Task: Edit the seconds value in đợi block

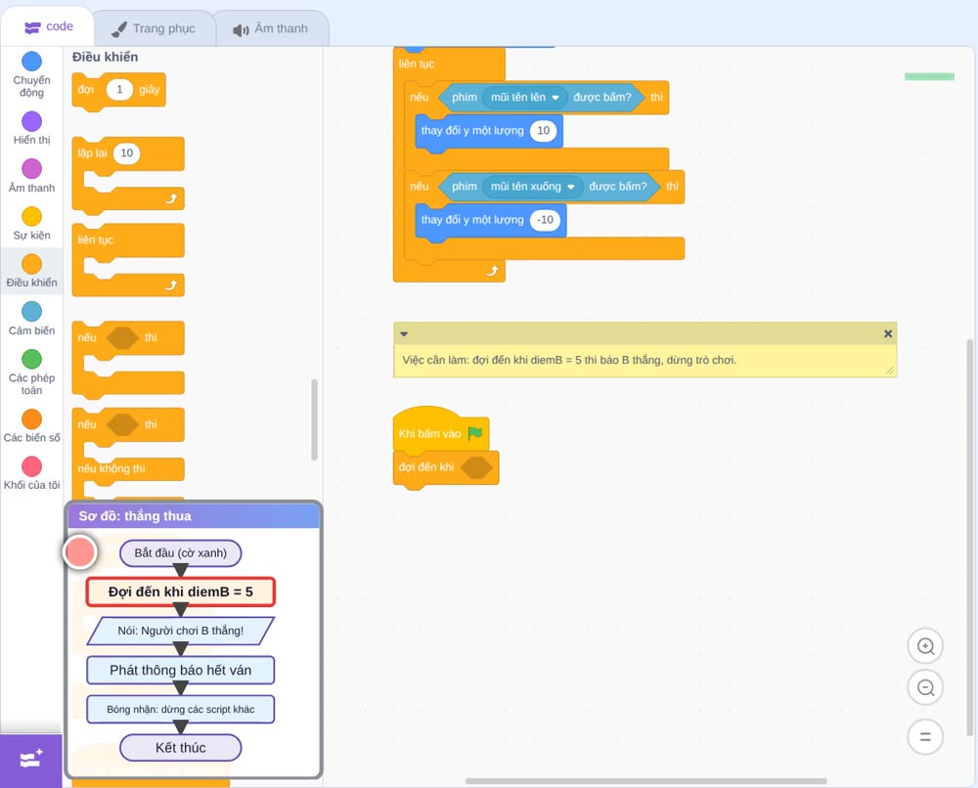Action: [119, 89]
